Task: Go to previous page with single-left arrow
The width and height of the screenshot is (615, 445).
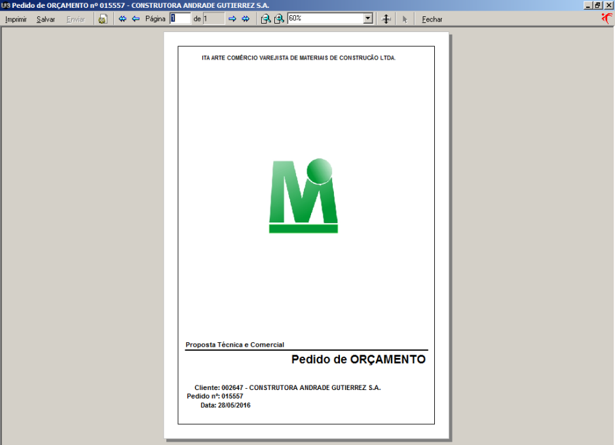Action: point(136,19)
